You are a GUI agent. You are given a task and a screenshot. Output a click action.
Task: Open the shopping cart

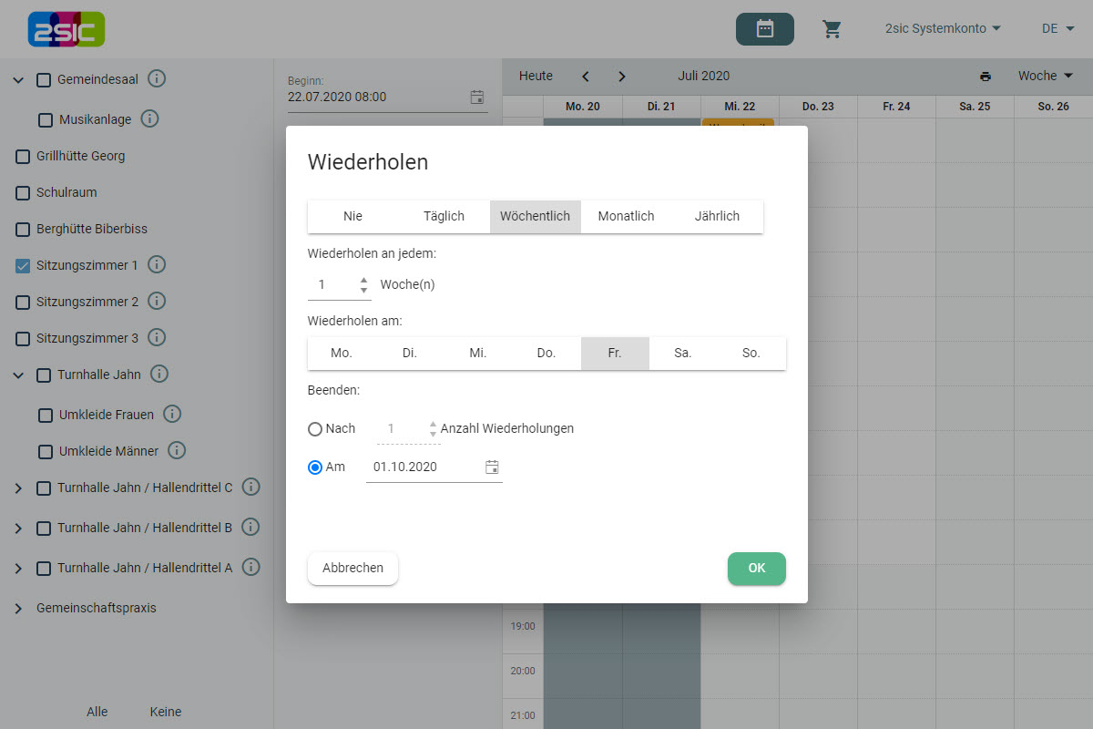pyautogui.click(x=832, y=29)
